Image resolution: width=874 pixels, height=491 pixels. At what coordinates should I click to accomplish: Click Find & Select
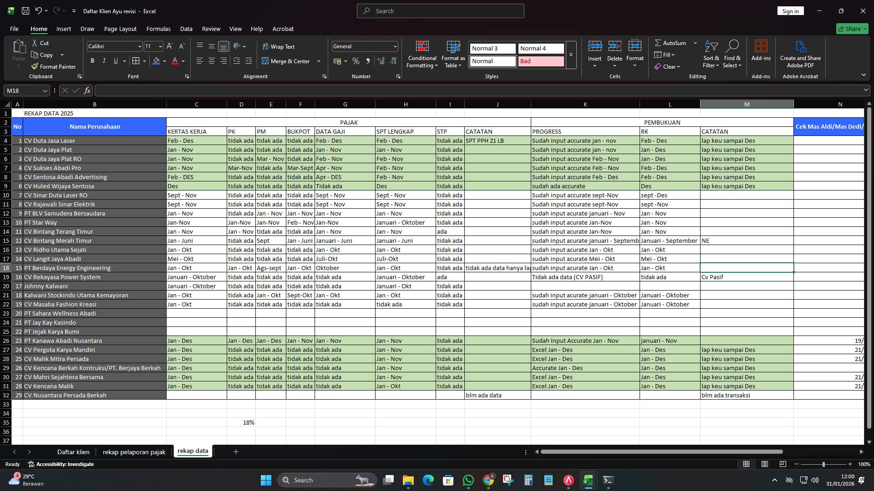(732, 55)
